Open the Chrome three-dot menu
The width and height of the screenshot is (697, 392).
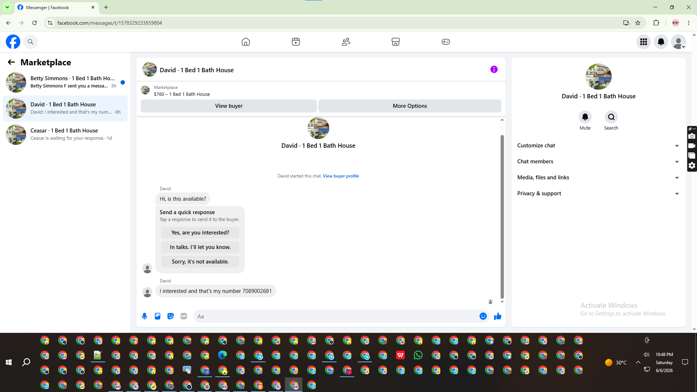[x=689, y=23]
